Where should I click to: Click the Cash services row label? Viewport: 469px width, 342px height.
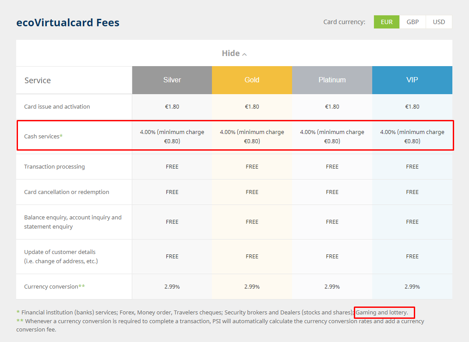click(43, 136)
